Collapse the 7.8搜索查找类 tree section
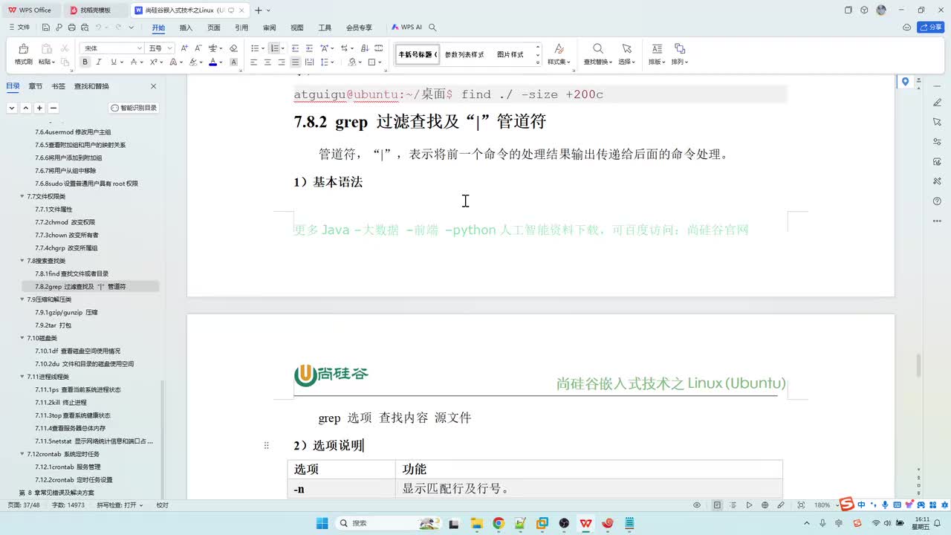This screenshot has width=951, height=535. point(22,261)
